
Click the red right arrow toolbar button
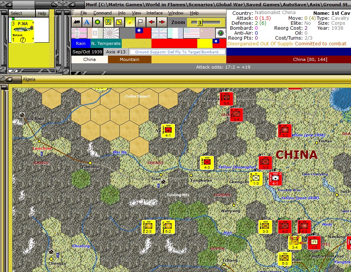click(x=162, y=22)
